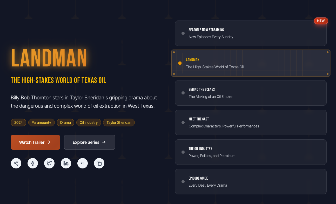
Task: Share the series on LinkedIn
Action: 66,163
